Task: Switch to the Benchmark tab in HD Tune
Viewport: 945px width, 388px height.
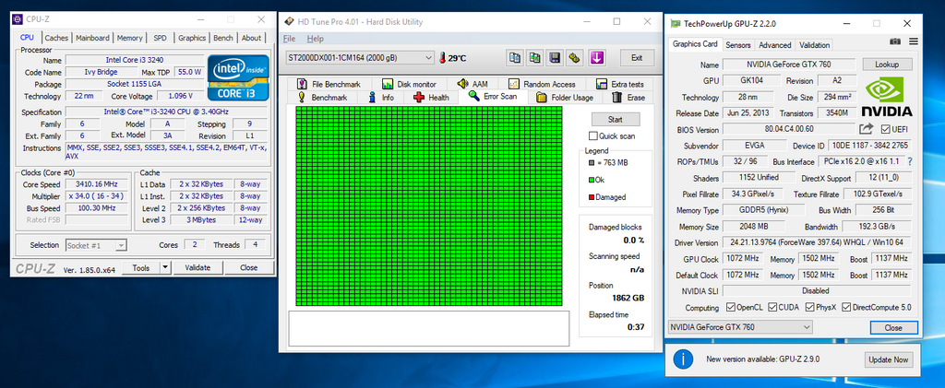Action: click(323, 98)
